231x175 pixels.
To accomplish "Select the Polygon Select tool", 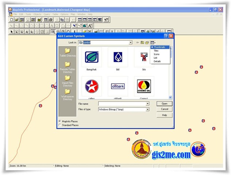I will click(x=27, y=32).
